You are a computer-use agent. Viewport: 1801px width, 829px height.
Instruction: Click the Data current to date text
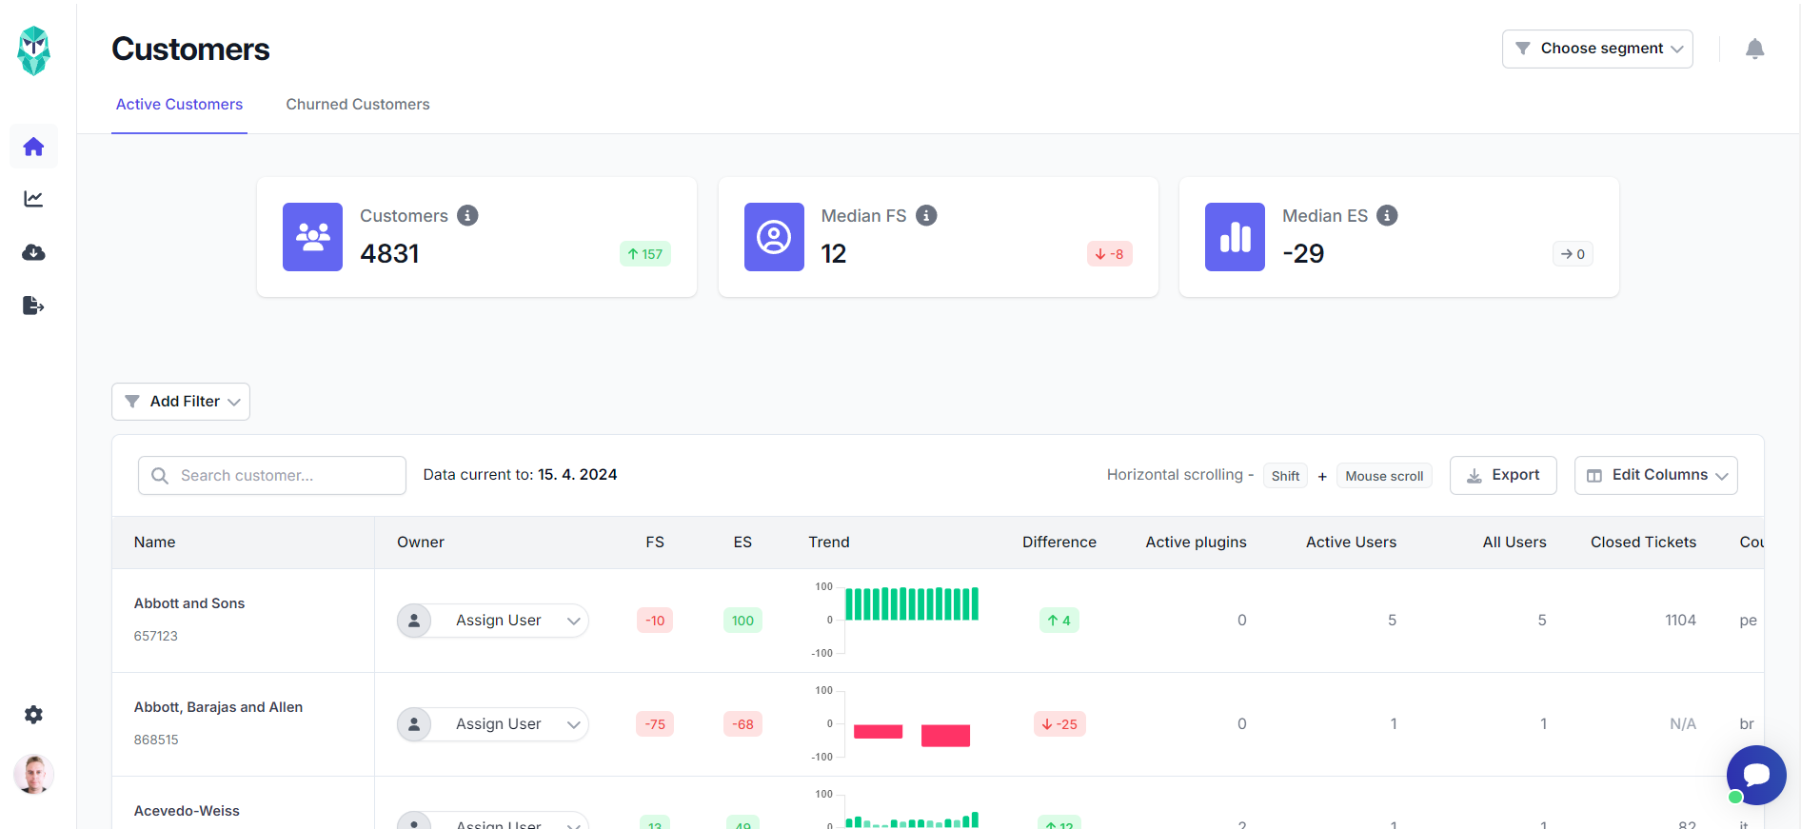point(520,475)
